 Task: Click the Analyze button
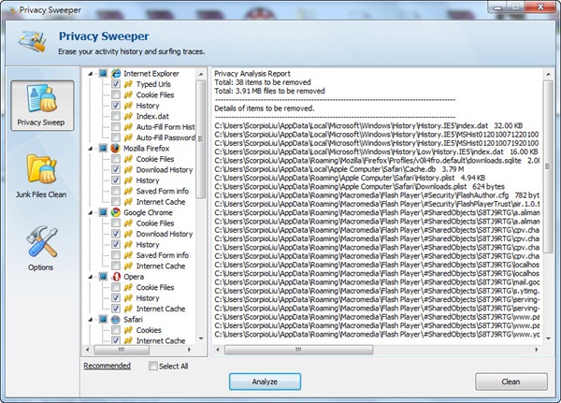(x=266, y=381)
